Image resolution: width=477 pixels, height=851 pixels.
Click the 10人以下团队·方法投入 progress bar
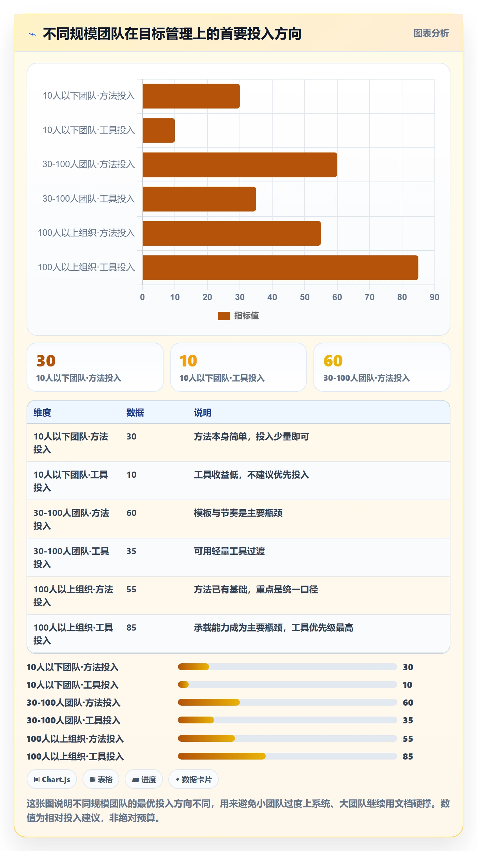288,667
